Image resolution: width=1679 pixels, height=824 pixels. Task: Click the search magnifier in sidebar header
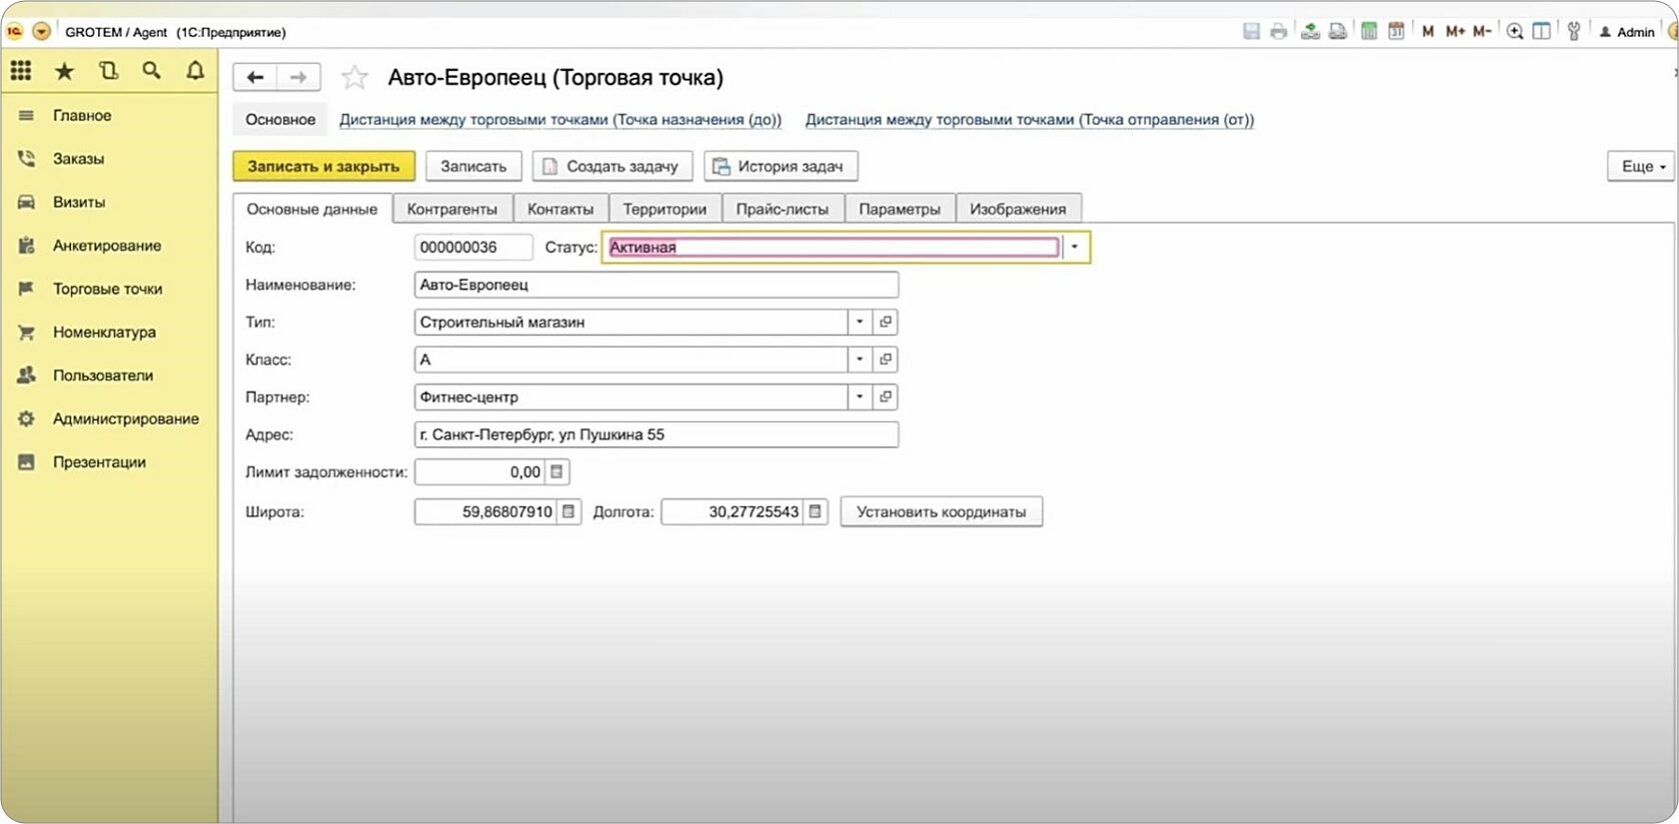coord(151,70)
